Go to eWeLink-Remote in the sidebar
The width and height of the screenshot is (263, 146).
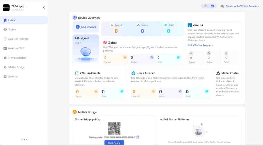(24, 39)
